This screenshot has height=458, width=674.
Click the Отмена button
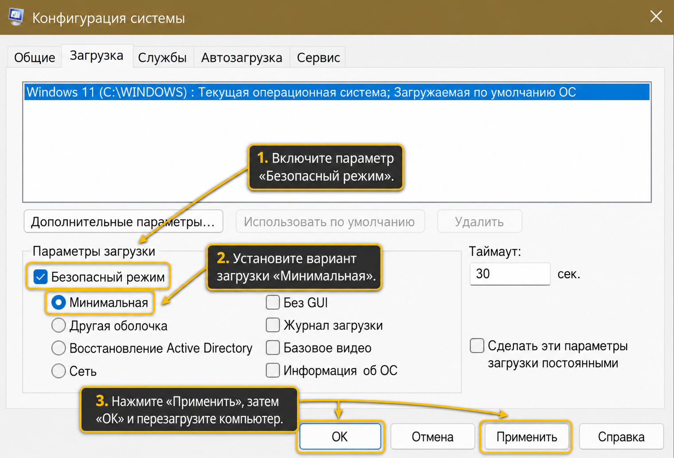pyautogui.click(x=432, y=437)
